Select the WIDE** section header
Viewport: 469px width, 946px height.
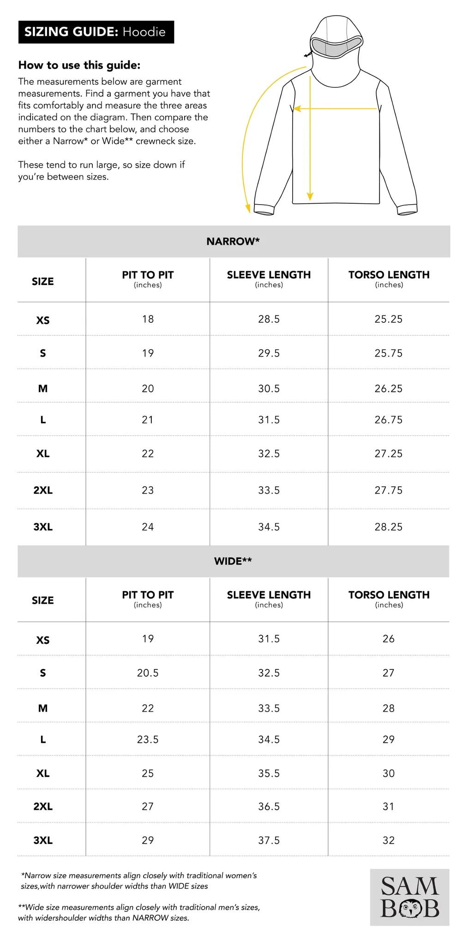tap(233, 561)
